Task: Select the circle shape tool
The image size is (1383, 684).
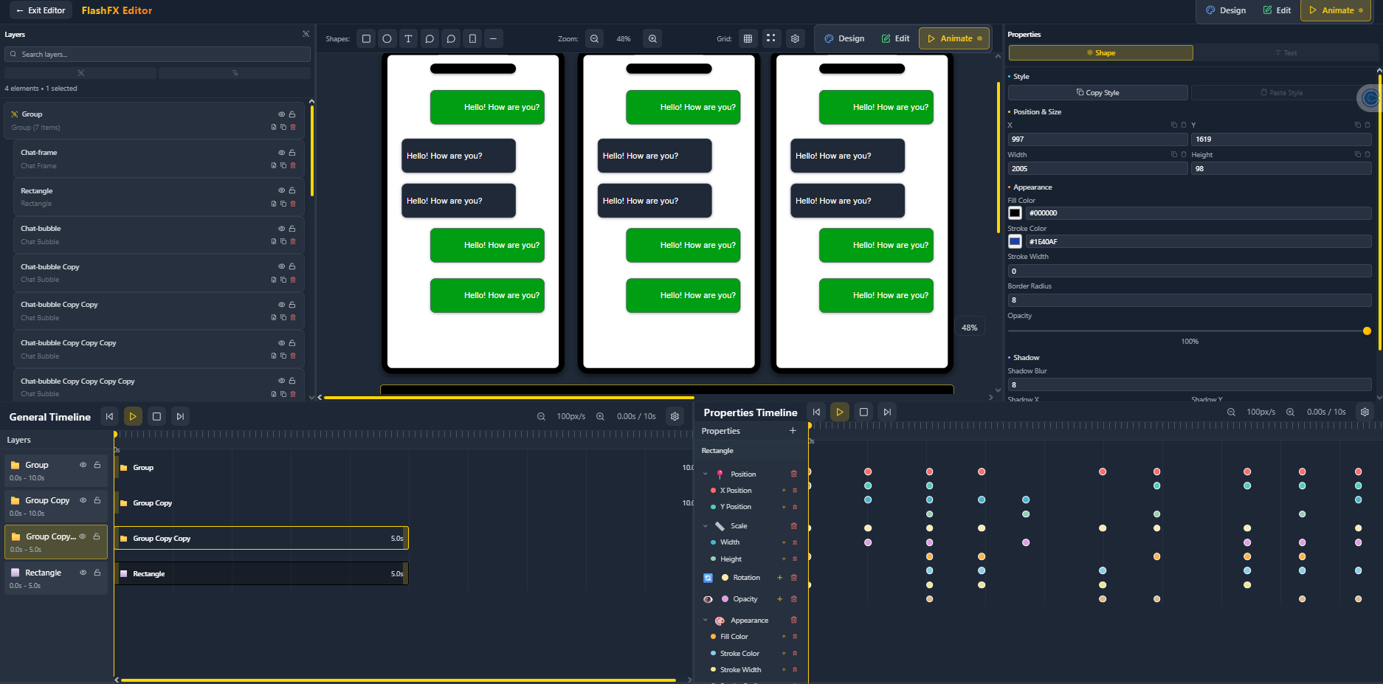Action: point(387,38)
